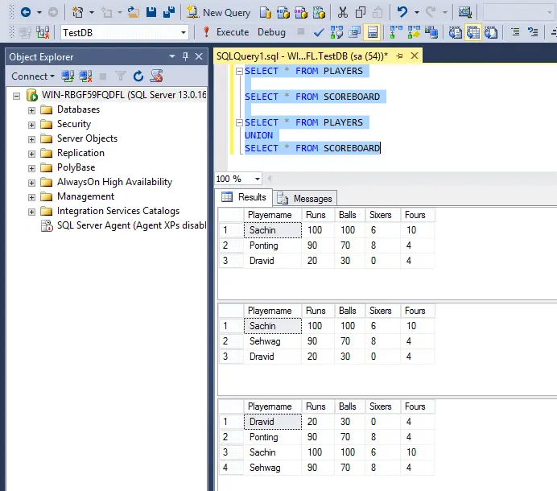Click the Activity Monitor icon

[465, 12]
